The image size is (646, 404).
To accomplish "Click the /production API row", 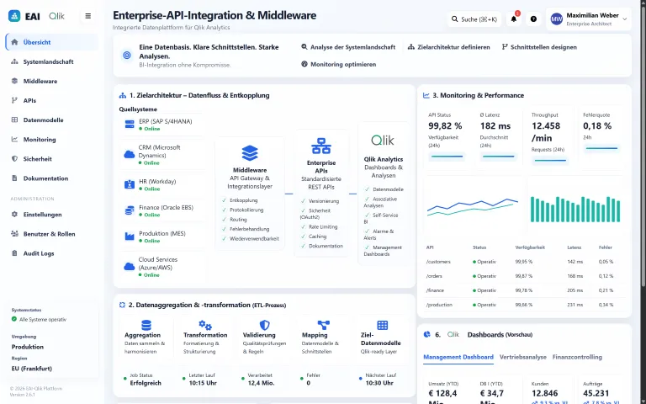I will point(524,305).
